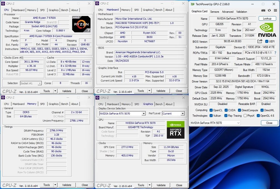Toggle the Vulkan checkbox
Viewport: 280px width, 189px height.
click(x=211, y=116)
